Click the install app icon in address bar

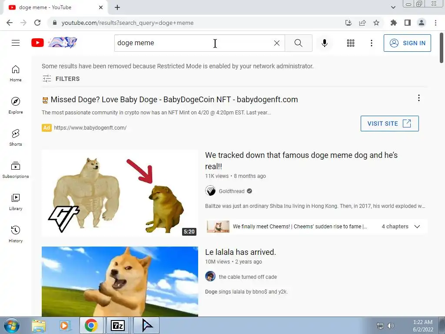click(x=349, y=23)
